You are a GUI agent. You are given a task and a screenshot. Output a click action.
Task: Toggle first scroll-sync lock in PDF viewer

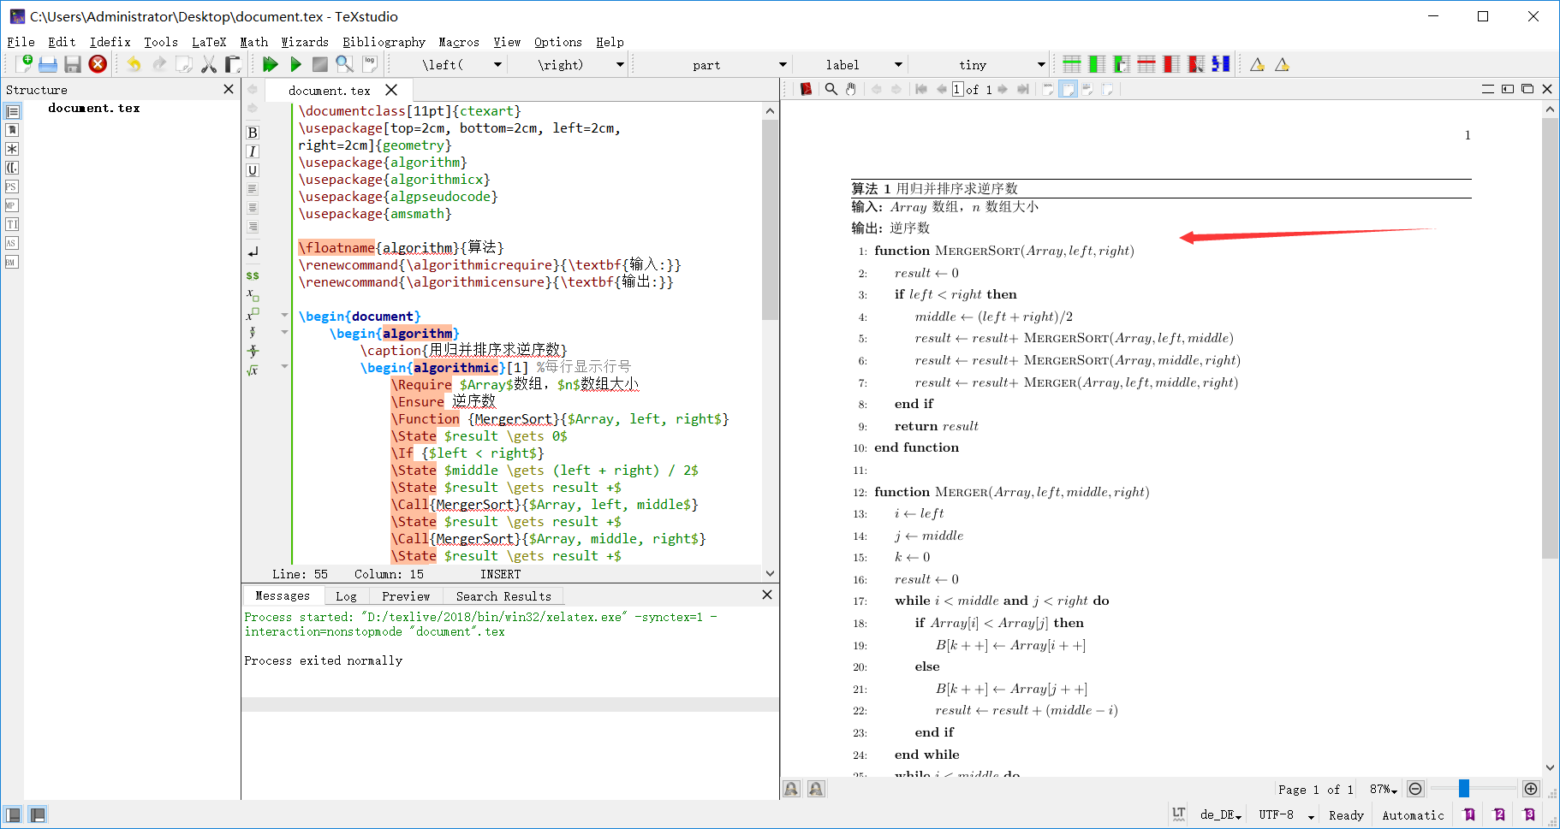point(791,789)
